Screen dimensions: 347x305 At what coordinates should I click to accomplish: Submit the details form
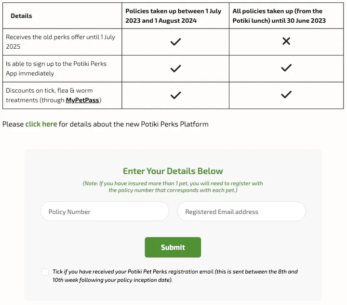click(x=173, y=247)
